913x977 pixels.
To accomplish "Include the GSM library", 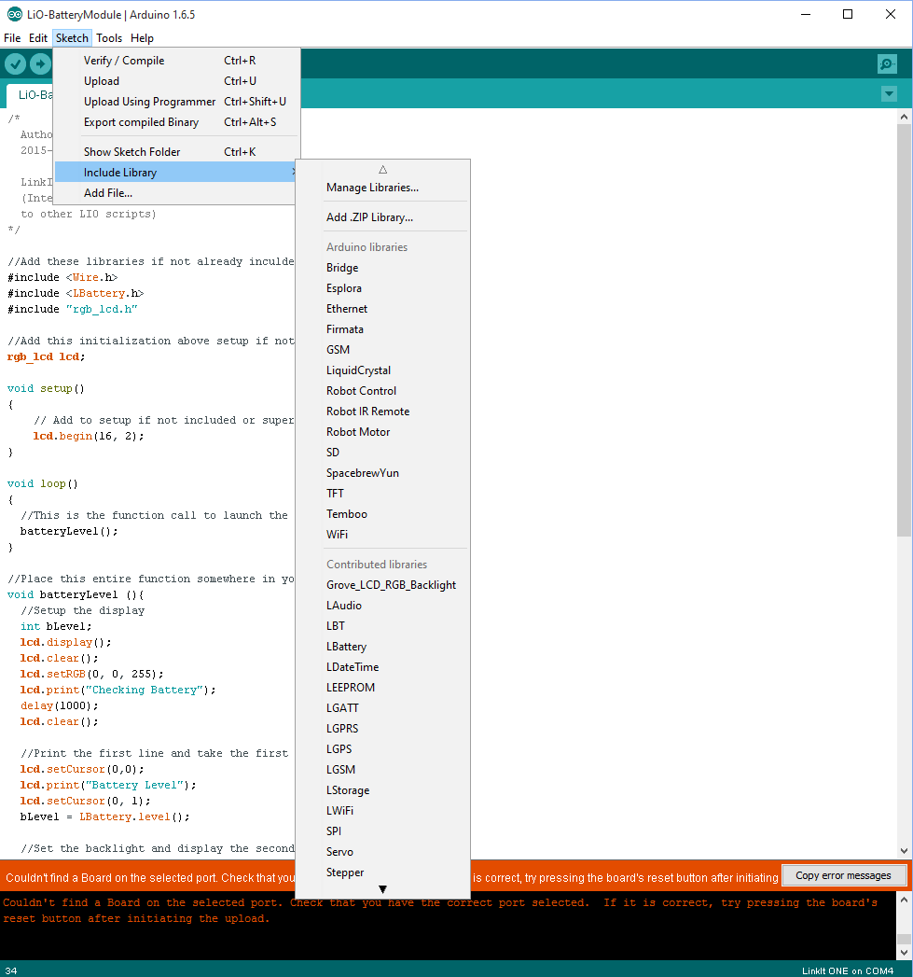I will point(382,350).
